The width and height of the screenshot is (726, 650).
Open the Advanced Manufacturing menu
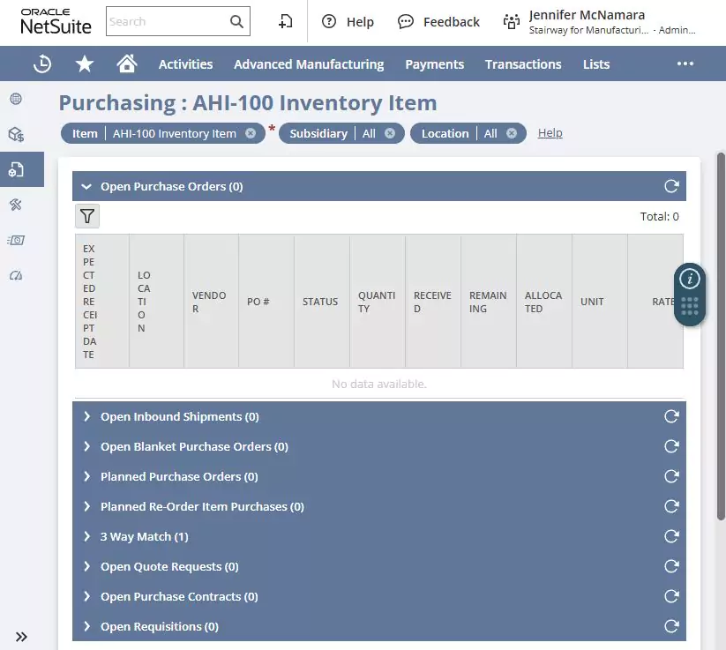[309, 64]
